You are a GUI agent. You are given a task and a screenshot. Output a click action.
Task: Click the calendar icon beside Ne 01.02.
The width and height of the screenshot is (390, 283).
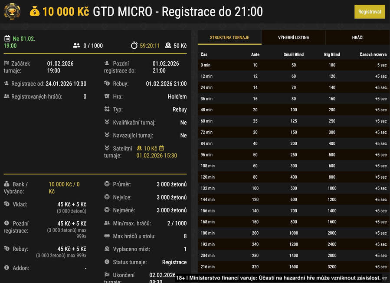point(7,38)
